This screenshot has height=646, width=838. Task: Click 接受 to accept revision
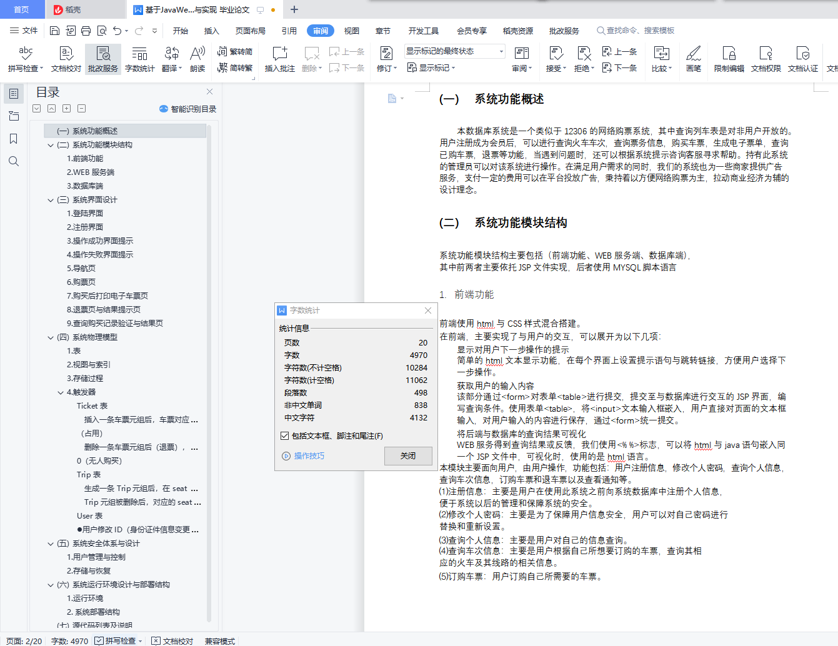click(556, 59)
